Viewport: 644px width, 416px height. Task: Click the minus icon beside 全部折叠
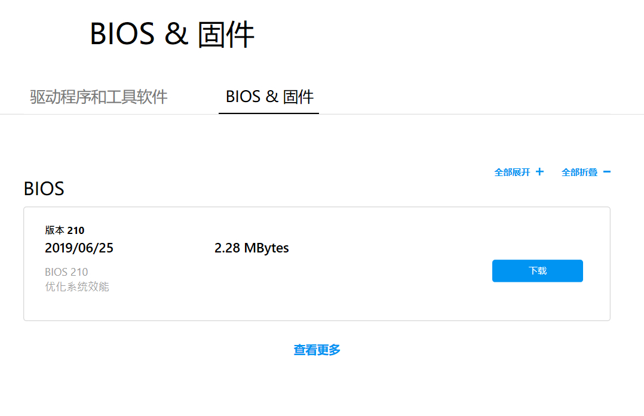[x=606, y=172]
